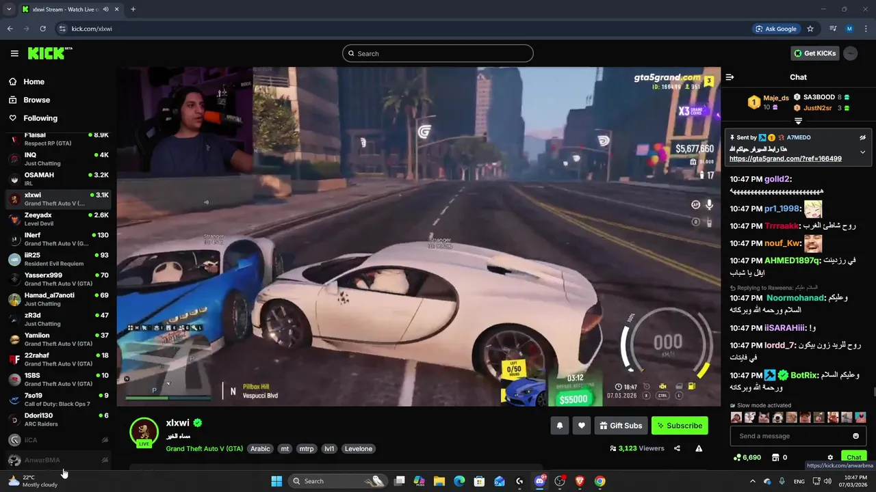Expand the pinned message chevron
This screenshot has height=492, width=876.
tap(862, 152)
